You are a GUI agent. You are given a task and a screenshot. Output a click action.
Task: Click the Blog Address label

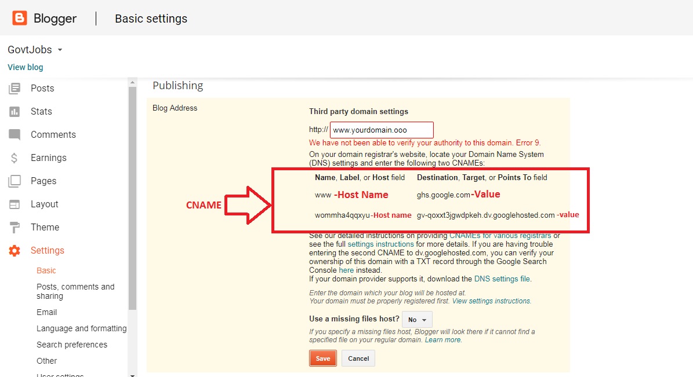tap(175, 108)
